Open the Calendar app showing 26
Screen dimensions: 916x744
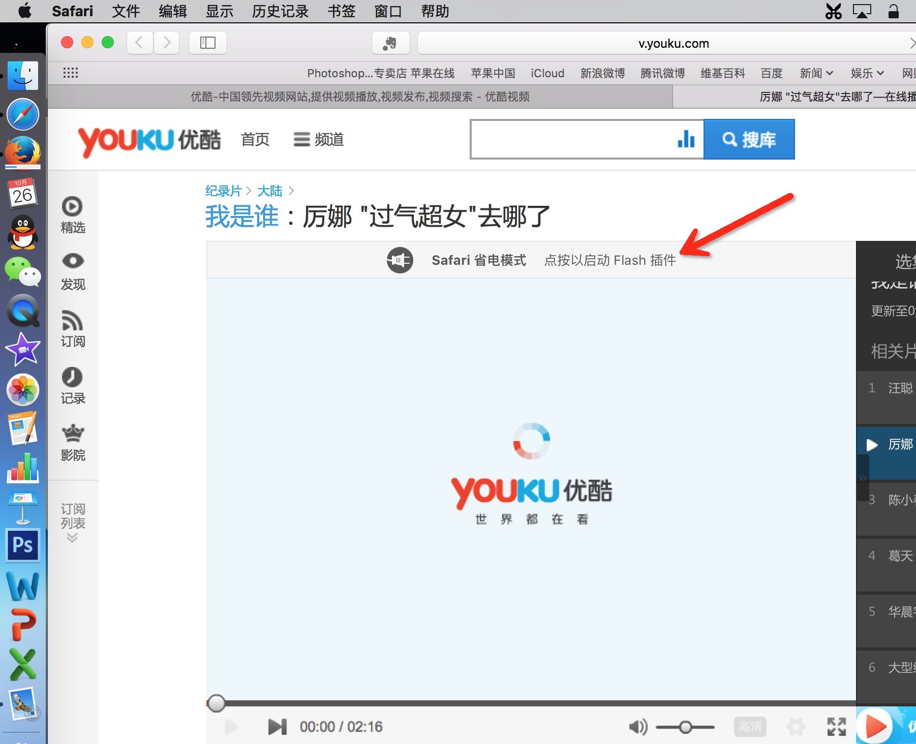click(x=23, y=193)
